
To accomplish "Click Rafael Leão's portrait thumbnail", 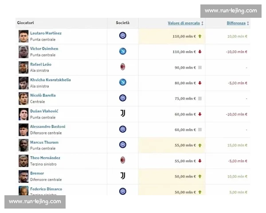I will point(23,67).
